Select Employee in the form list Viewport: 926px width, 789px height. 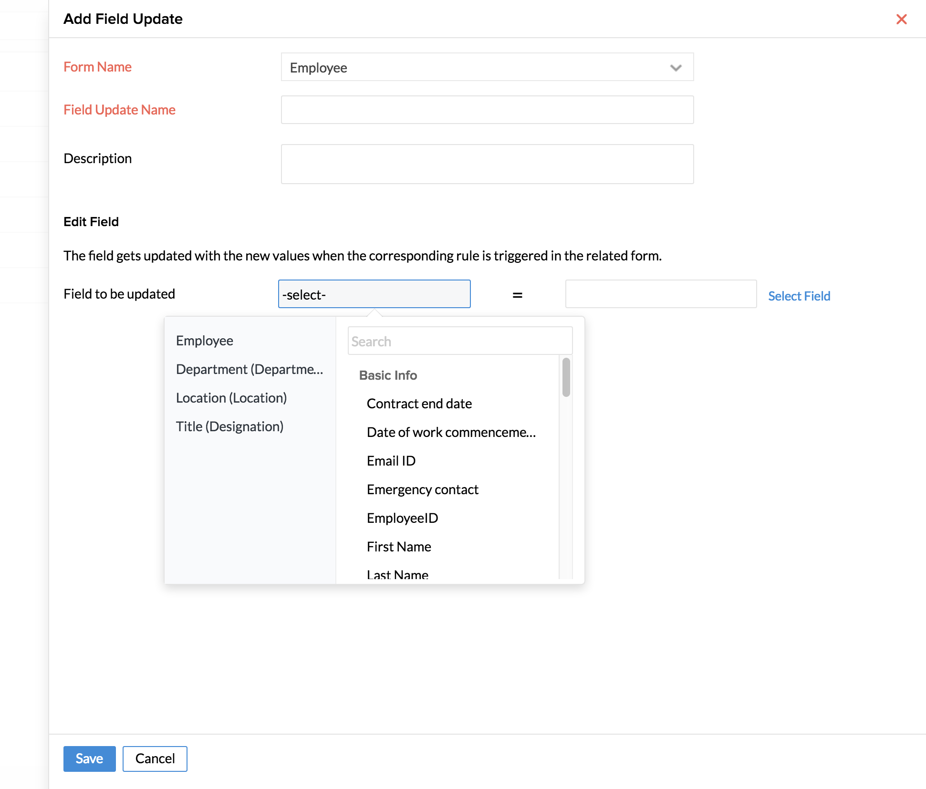[x=205, y=341]
